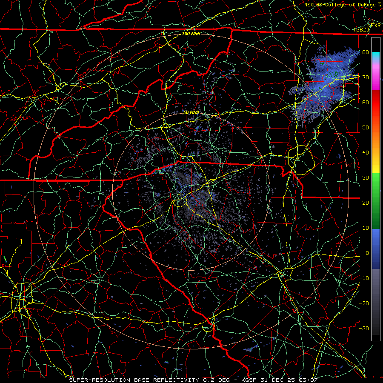
Task: Click the -30 value on the dBZ scale
Action: coord(364,328)
